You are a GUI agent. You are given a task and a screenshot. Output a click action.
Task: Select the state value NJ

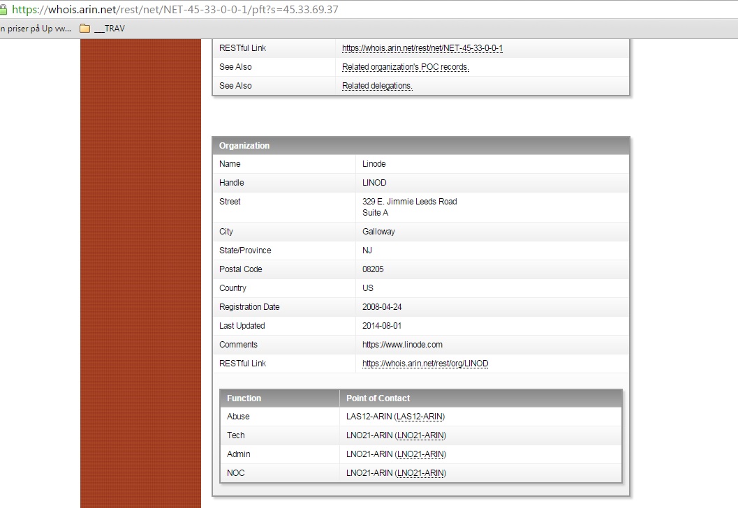pos(367,251)
